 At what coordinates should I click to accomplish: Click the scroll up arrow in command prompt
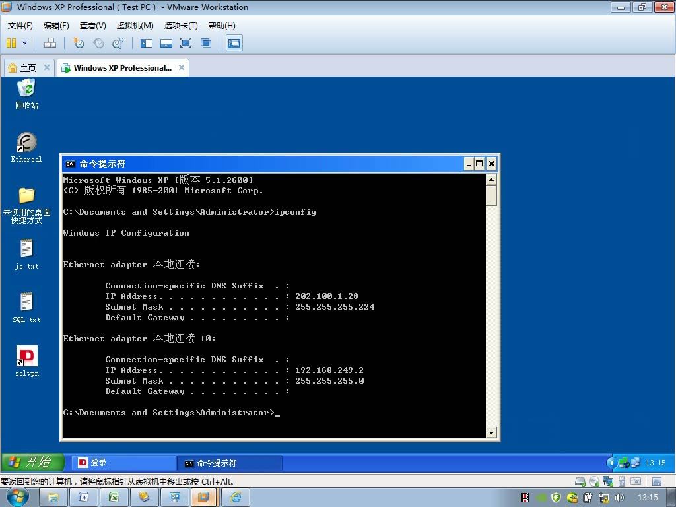(x=491, y=180)
